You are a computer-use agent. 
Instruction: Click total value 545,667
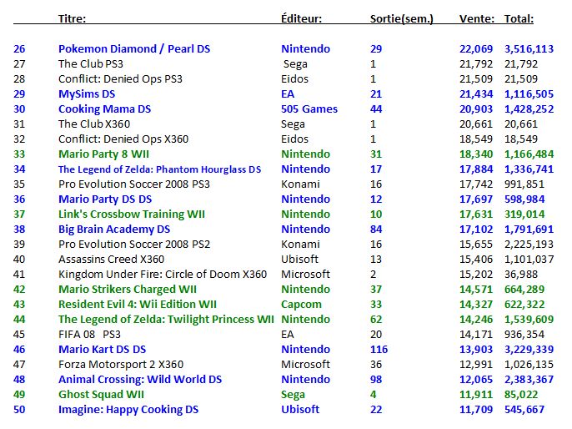524,410
